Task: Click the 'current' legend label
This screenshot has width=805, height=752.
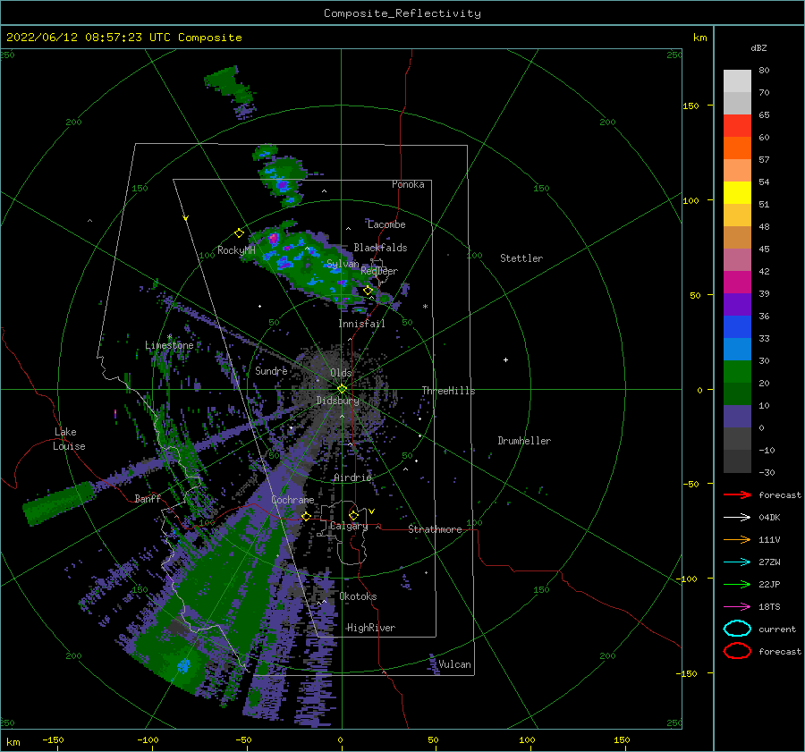Action: click(777, 629)
